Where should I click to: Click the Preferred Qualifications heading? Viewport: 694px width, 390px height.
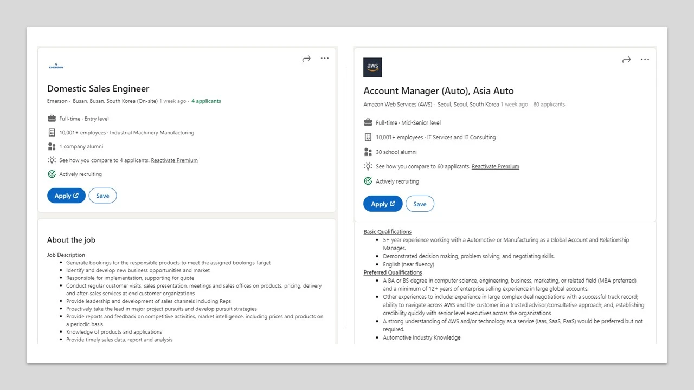click(393, 272)
